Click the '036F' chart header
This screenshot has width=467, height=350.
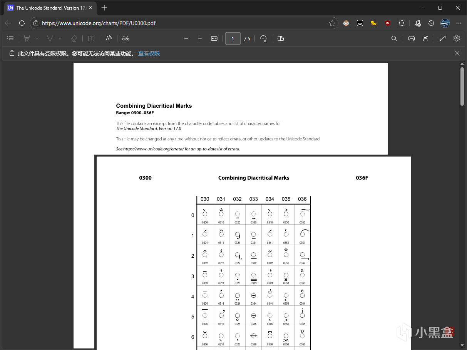tap(362, 178)
